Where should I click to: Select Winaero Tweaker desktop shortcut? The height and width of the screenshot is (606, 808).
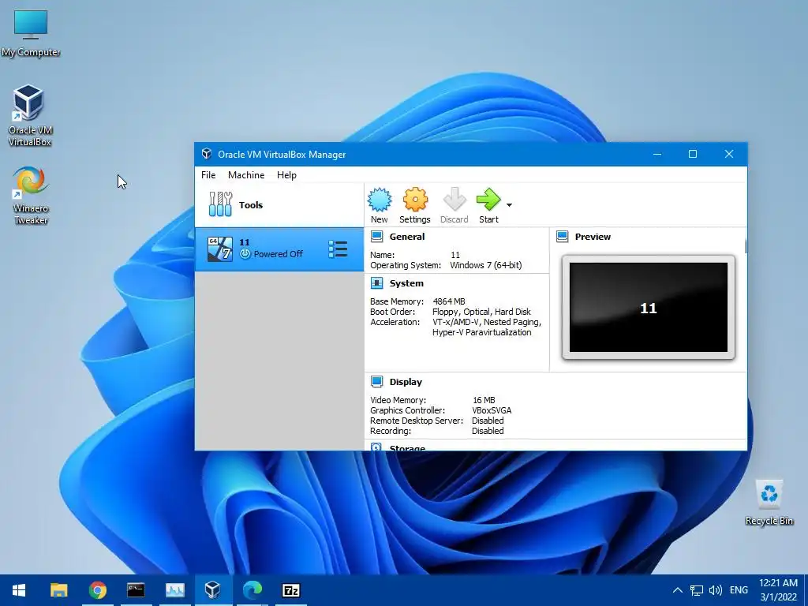[31, 196]
